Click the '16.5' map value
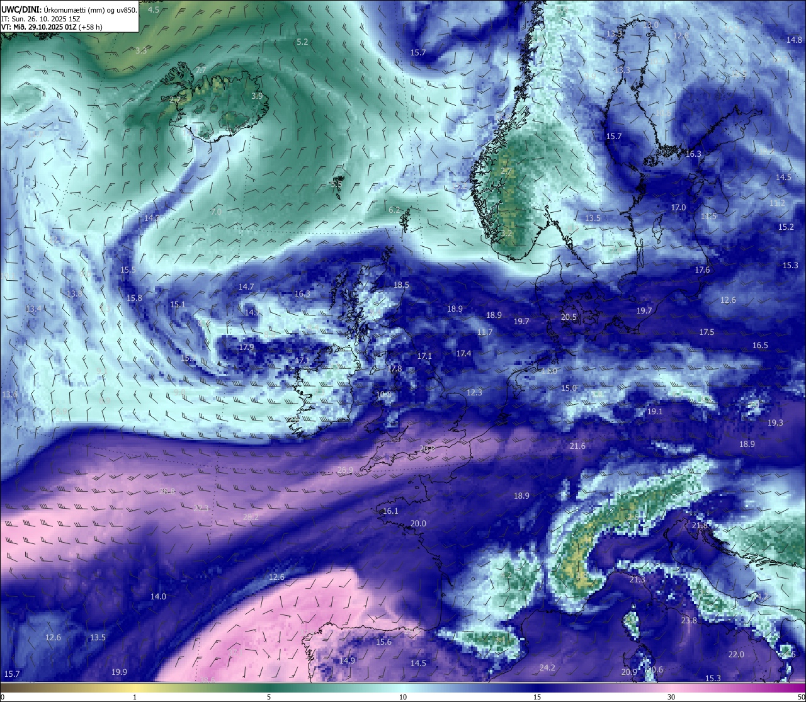806x702 pixels. (760, 345)
